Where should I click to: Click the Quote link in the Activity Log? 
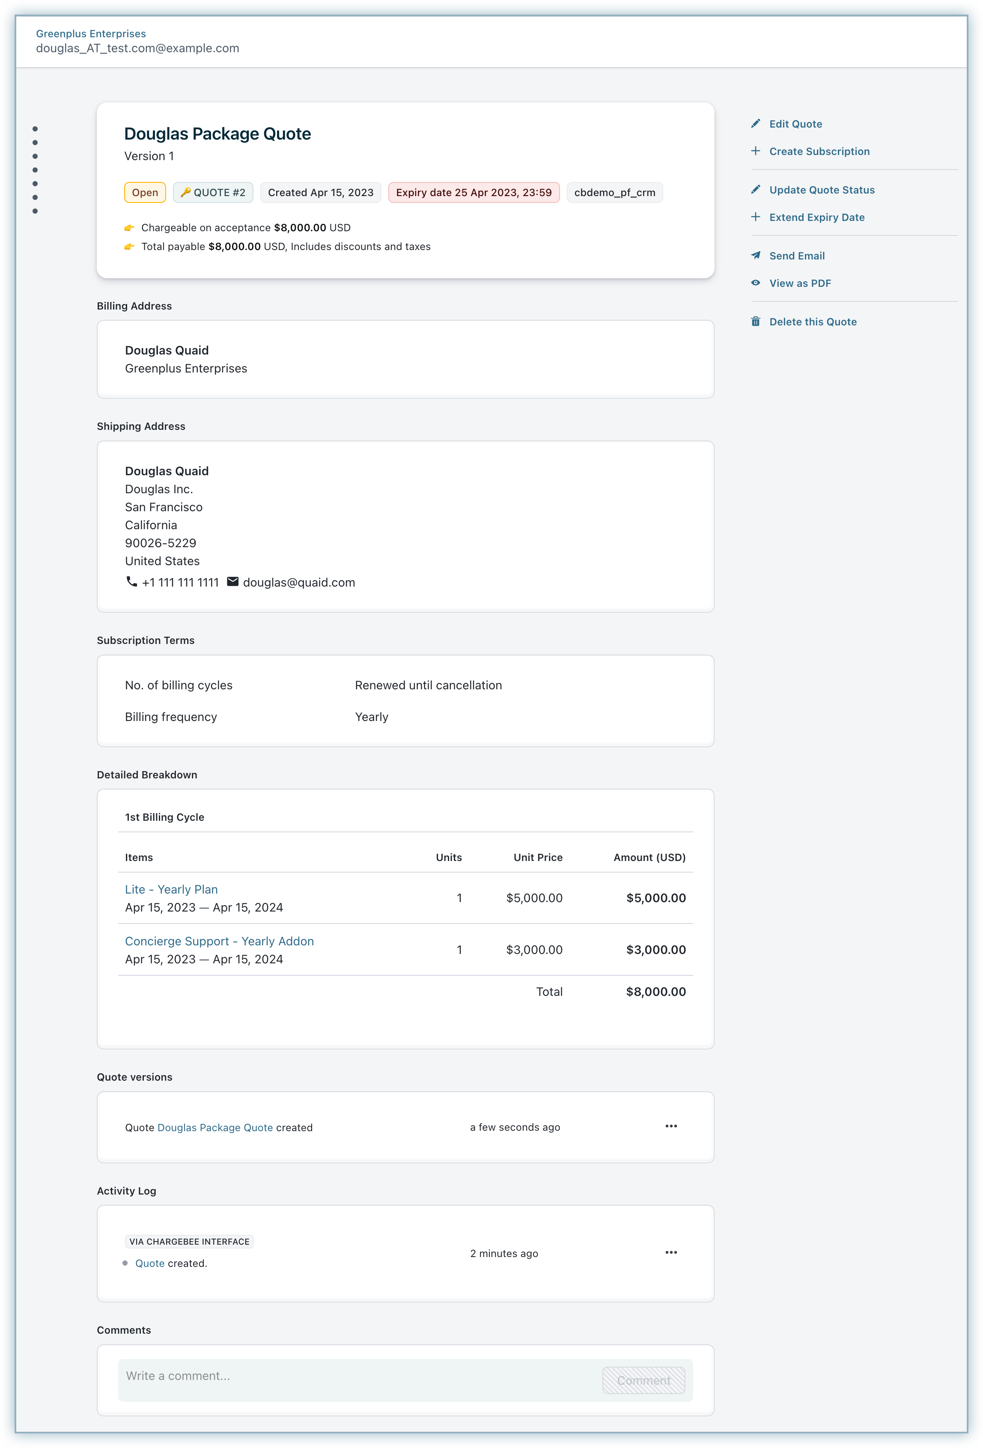(149, 1263)
